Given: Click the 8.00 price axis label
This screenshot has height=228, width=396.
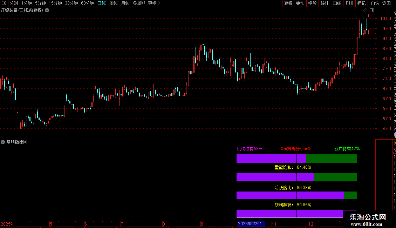Looking at the screenshot, I should (387, 58).
